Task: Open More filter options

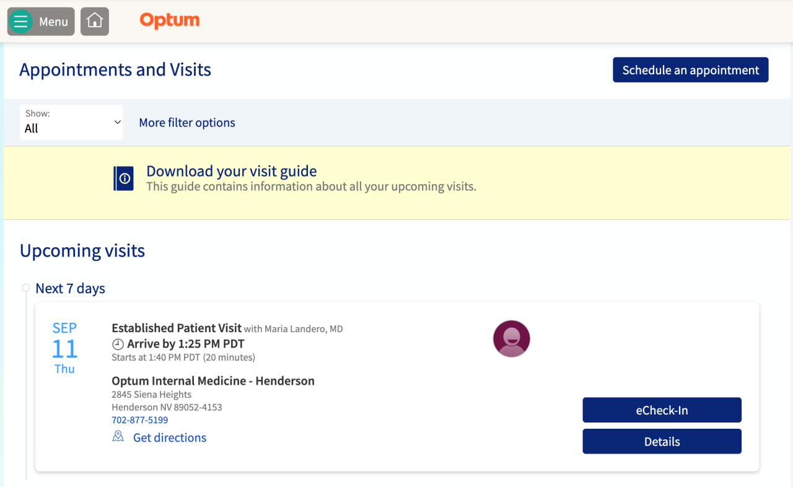Action: 187,123
